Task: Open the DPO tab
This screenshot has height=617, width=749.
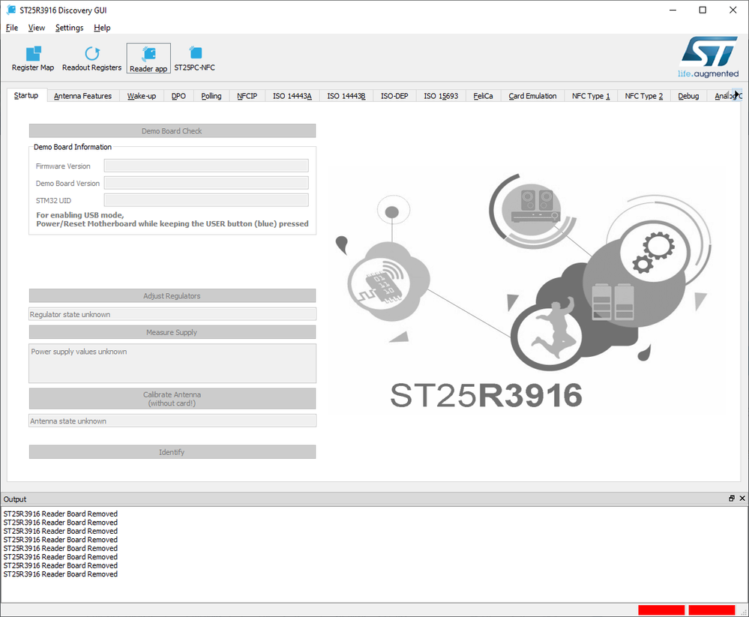Action: tap(178, 96)
